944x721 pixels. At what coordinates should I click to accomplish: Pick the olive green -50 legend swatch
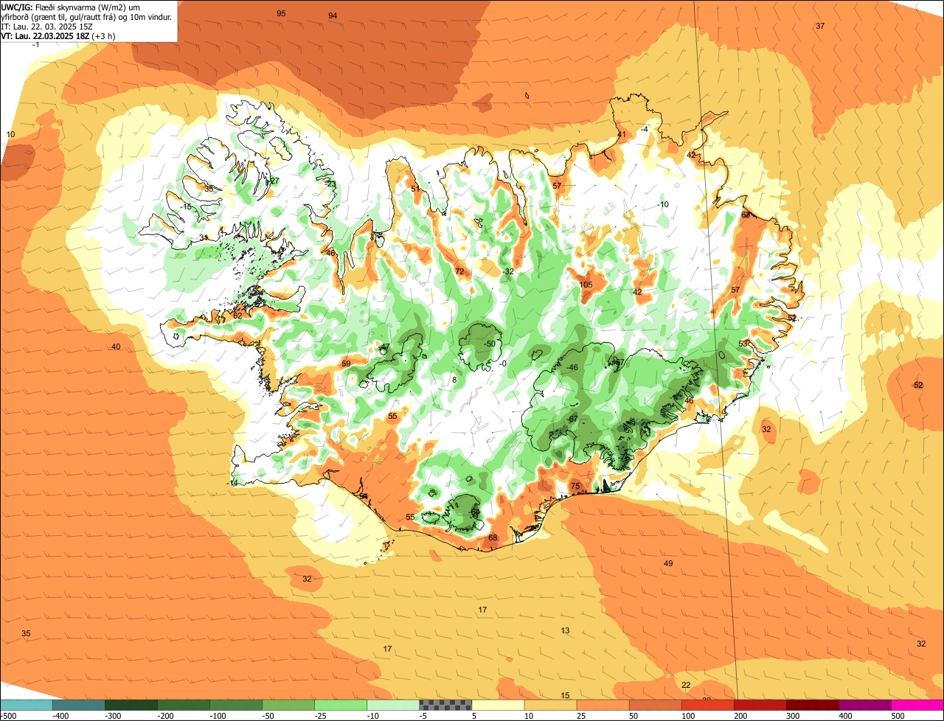(x=288, y=705)
